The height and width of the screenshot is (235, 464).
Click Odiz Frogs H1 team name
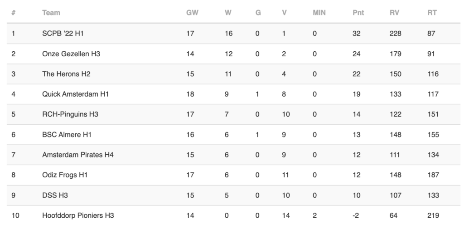[64, 175]
